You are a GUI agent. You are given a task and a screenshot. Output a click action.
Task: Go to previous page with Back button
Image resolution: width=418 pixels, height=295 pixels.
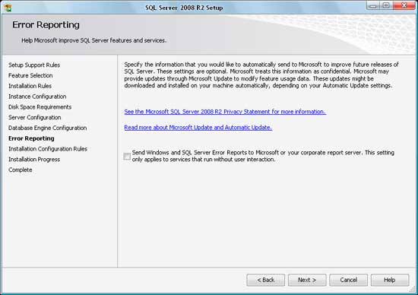coord(265,280)
